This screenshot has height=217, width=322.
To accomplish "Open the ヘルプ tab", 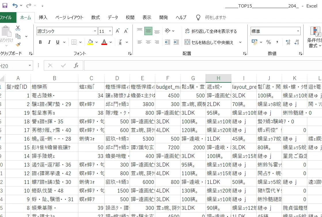I will click(x=181, y=18).
